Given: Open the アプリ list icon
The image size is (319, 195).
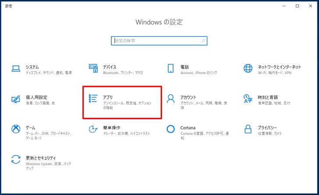Looking at the screenshot, I should point(93,98).
